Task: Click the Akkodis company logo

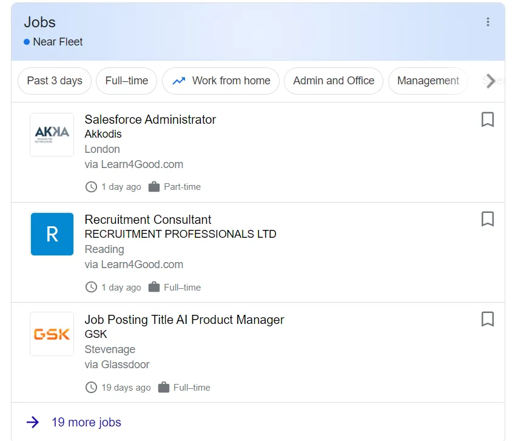Action: [52, 134]
